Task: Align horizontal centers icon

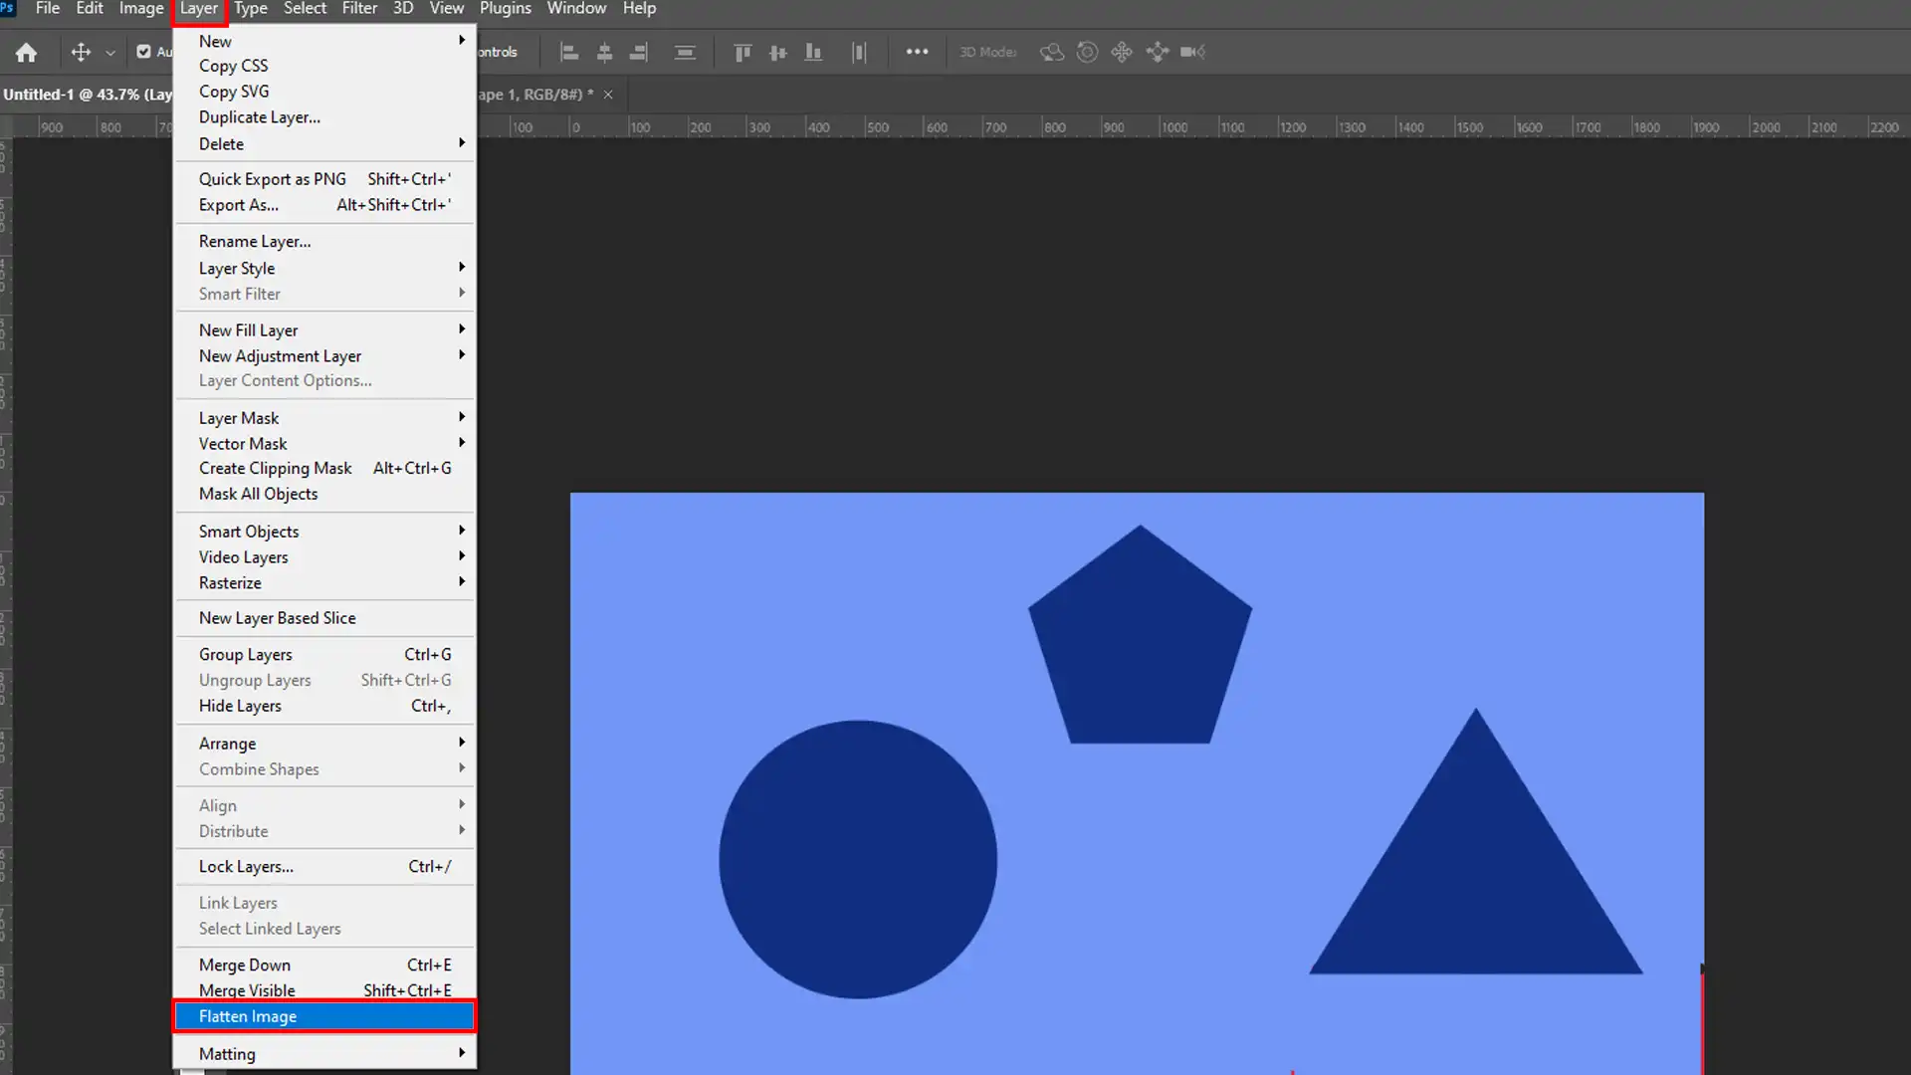Action: 604,53
